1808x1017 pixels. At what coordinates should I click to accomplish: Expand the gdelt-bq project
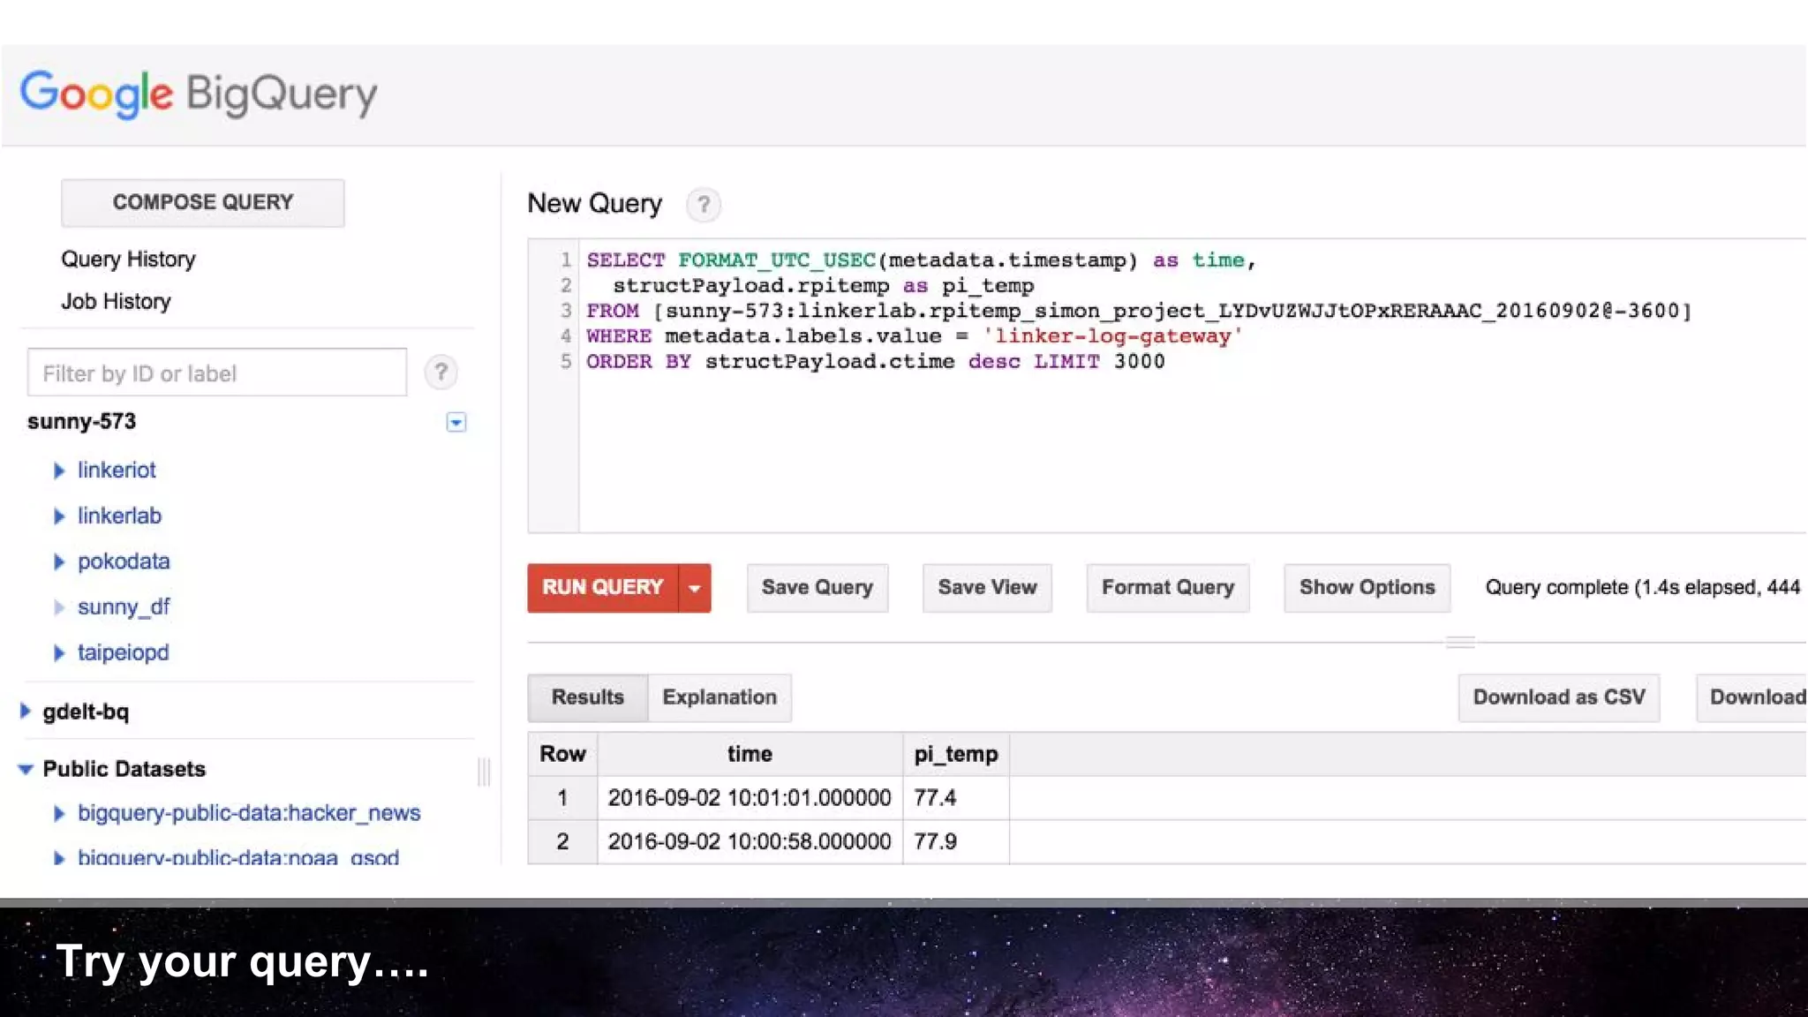pos(25,712)
